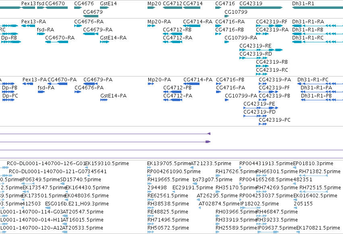
Task: Click transcript CG42319-RE
Action: click(261, 50)
